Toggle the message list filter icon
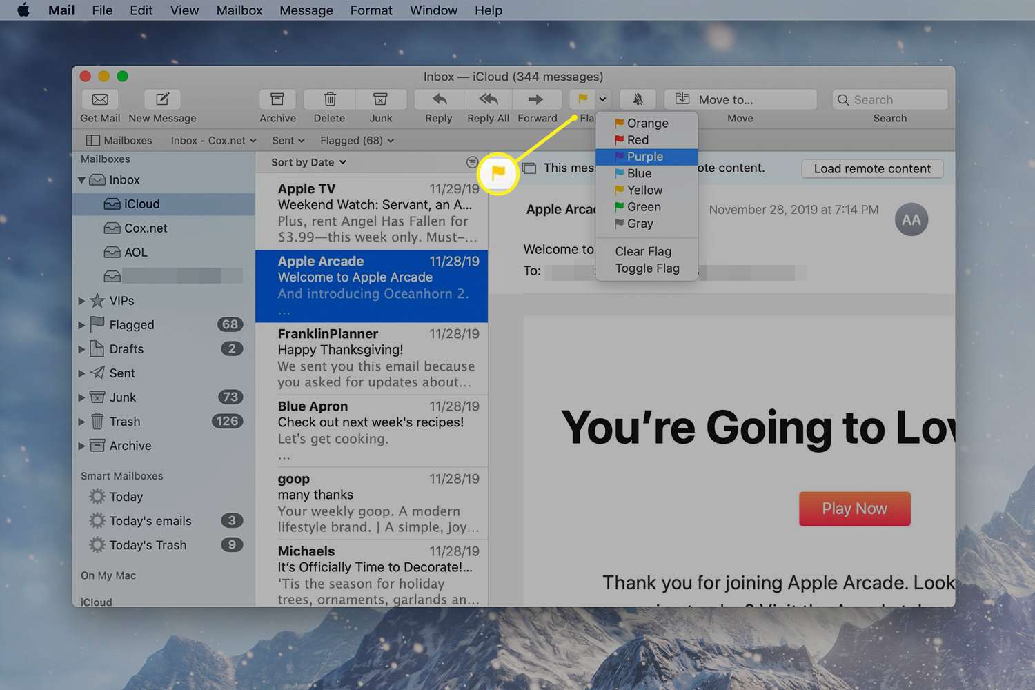Screen dimensions: 1035x690 click(472, 162)
